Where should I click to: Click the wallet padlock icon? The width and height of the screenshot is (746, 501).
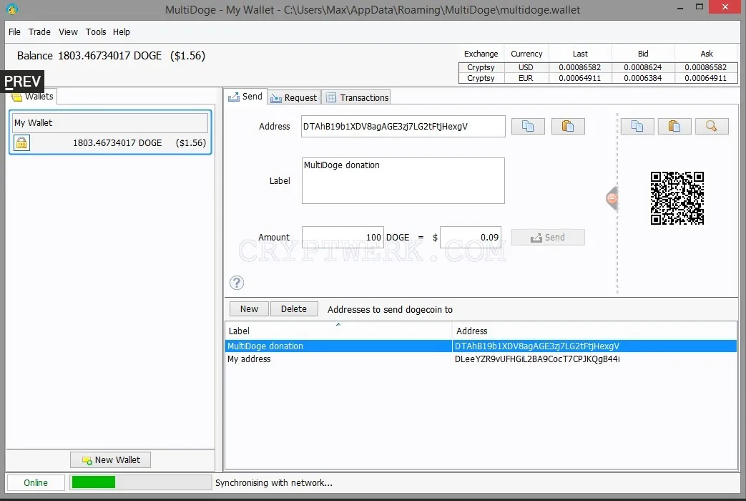(21, 143)
